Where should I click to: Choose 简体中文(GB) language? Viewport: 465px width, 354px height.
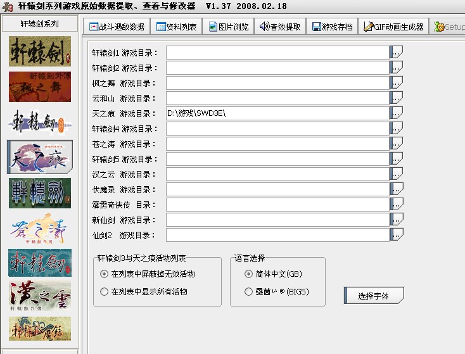click(x=273, y=274)
